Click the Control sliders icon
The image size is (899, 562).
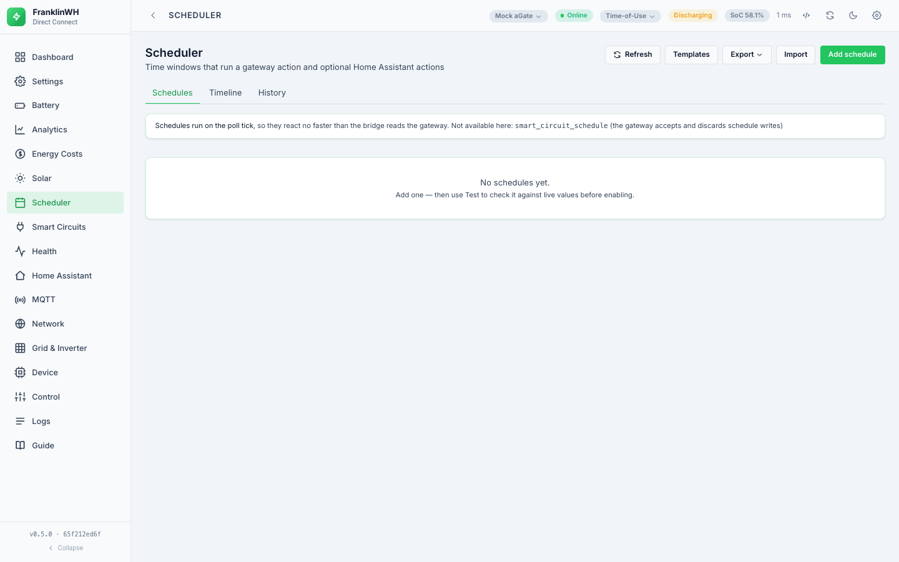tap(20, 397)
